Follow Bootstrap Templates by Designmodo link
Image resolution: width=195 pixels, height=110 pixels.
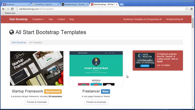click(142, 19)
